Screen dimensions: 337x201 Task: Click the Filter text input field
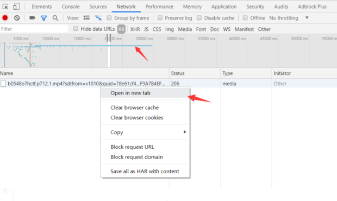point(34,29)
